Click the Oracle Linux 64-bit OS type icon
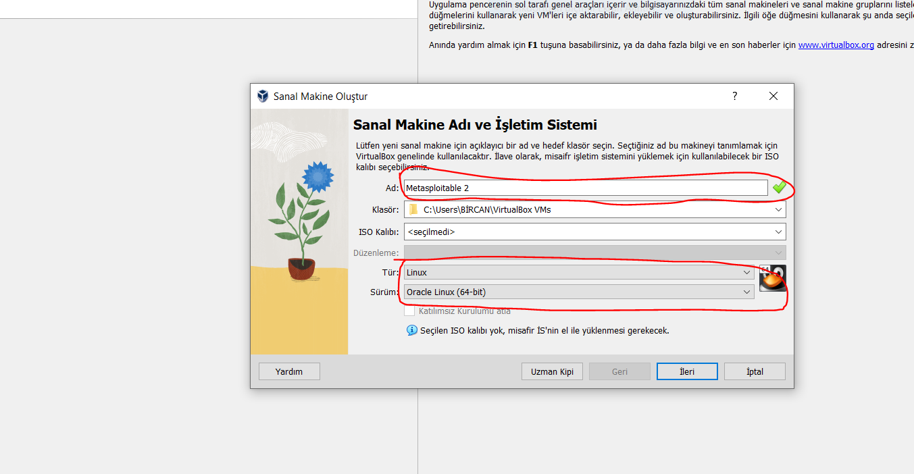Image resolution: width=914 pixels, height=474 pixels. coord(772,278)
